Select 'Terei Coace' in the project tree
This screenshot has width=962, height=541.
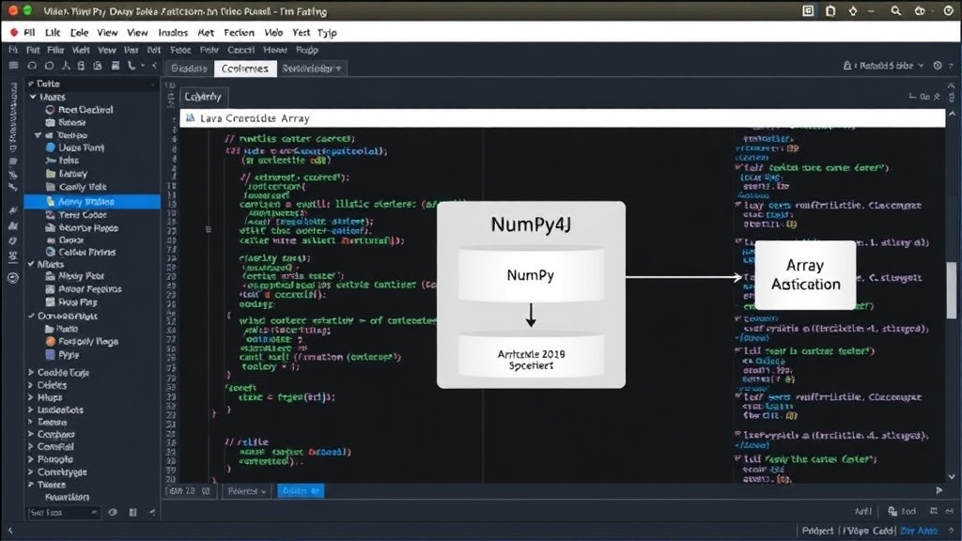(83, 215)
